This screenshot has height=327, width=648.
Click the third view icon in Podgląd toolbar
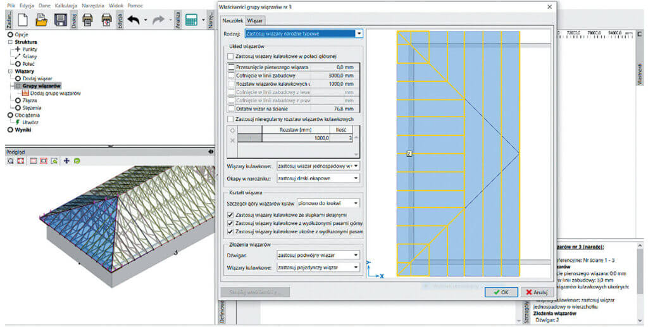[34, 161]
